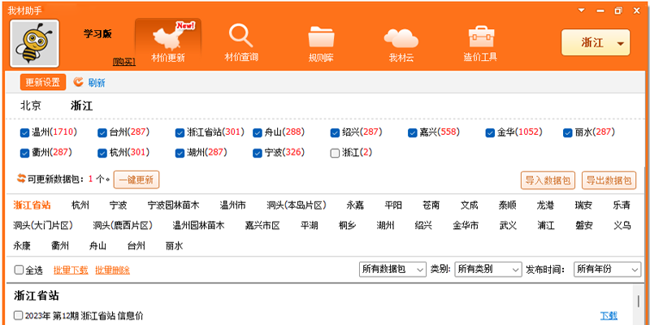Select the 桐乡 tab
This screenshot has width=650, height=325.
pos(347,226)
